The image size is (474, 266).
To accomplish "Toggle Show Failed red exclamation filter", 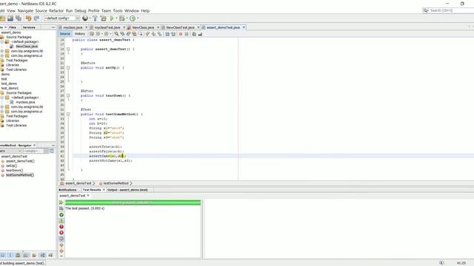I will 61,227.
